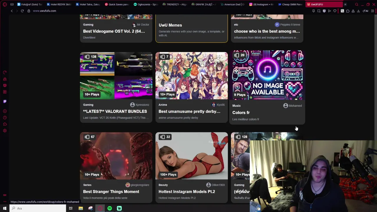Image resolution: width=377 pixels, height=212 pixels.
Task: Open the ad blocker shield icon
Action: (x=324, y=11)
